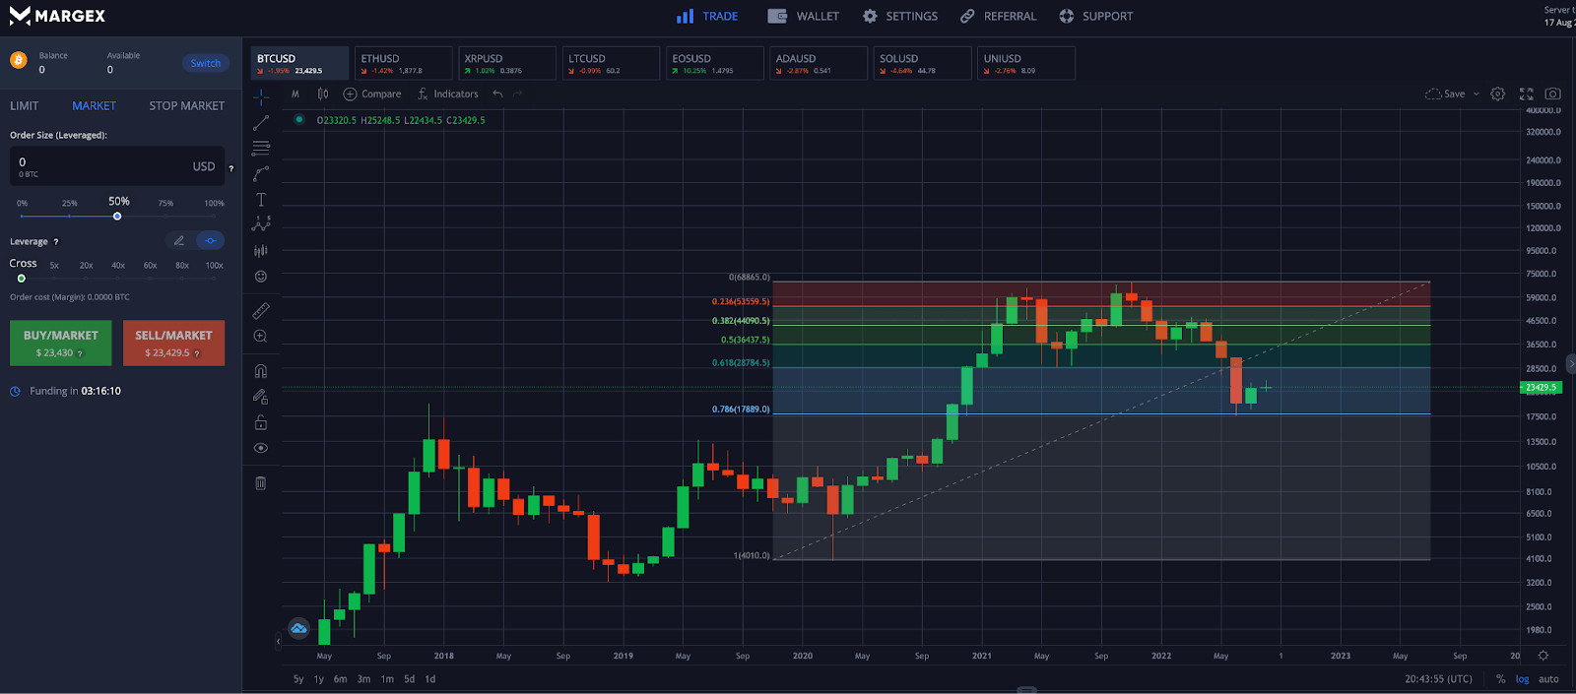Open chart settings gear icon

pyautogui.click(x=1497, y=94)
